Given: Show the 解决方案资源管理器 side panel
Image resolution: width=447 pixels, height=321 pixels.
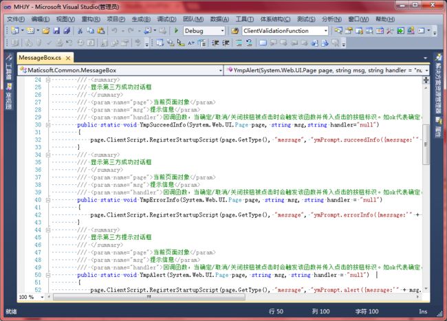Looking at the screenshot, I should [x=438, y=84].
